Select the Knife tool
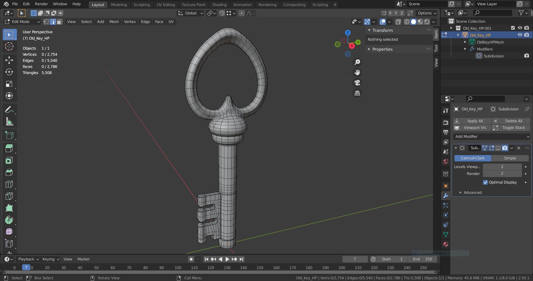Viewport: 533px width, 281px height. point(9,196)
